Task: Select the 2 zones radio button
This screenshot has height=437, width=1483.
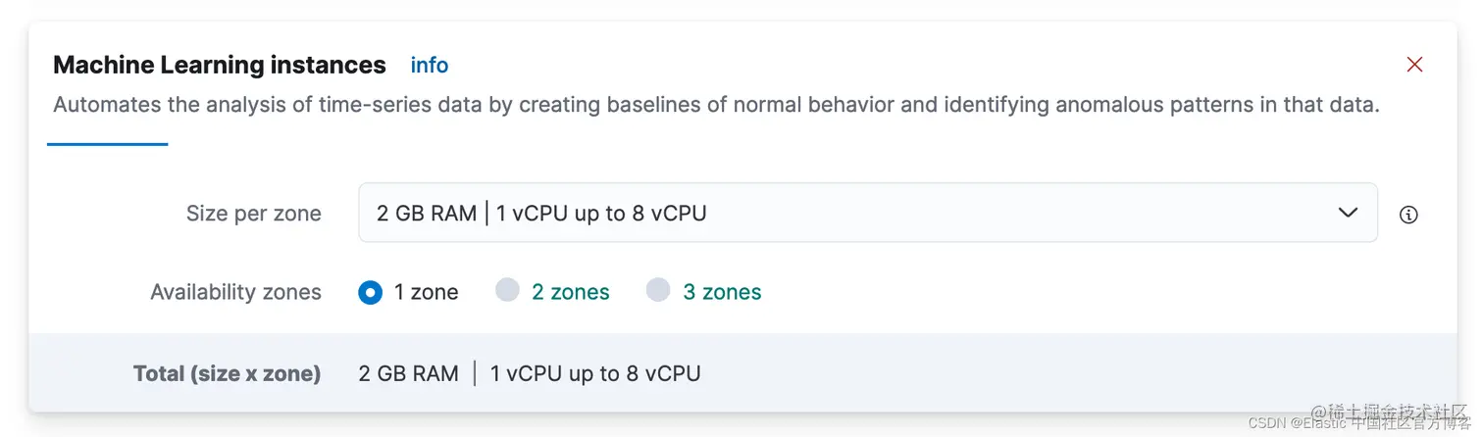Action: pos(507,291)
